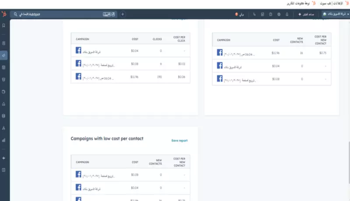Click the AI assistant sparkle button
350x201 pixels.
tap(306, 14)
